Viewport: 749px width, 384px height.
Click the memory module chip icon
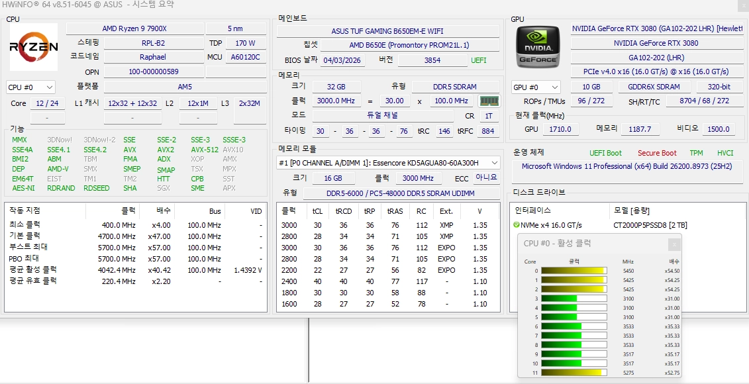pos(488,101)
